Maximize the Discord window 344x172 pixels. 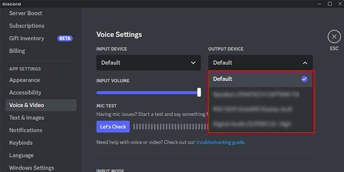tap(330, 4)
